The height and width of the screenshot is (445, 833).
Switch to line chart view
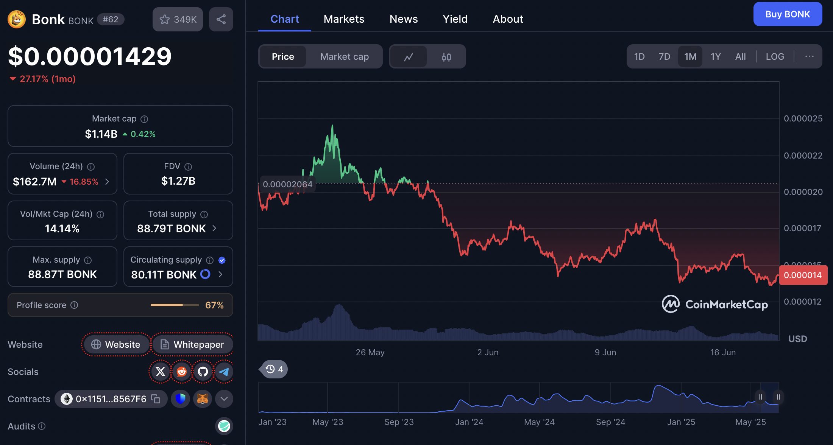tap(409, 57)
